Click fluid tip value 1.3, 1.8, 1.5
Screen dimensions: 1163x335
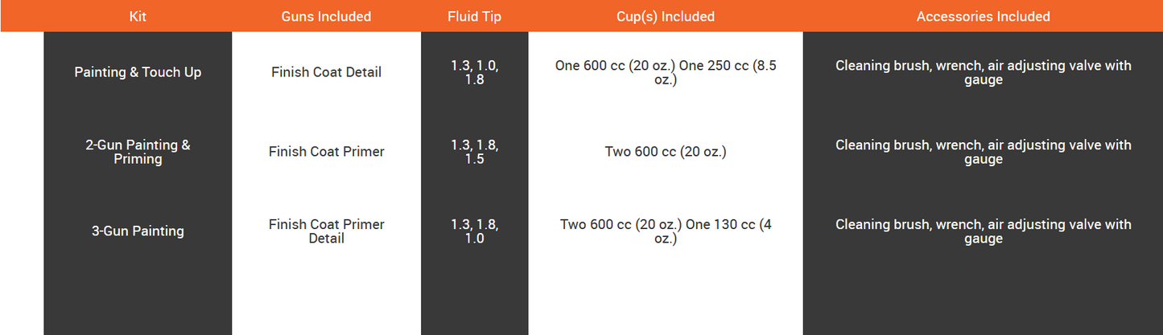pos(474,152)
